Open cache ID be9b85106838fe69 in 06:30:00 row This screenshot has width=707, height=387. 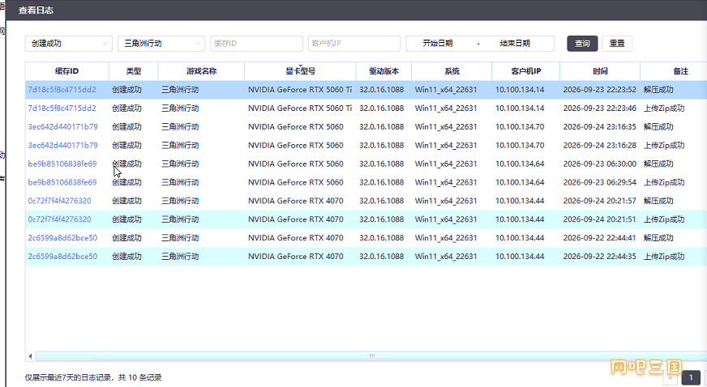[62, 164]
